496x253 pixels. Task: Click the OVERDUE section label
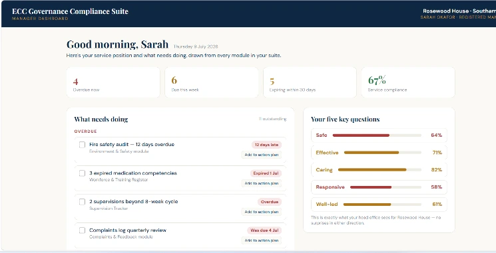point(85,131)
